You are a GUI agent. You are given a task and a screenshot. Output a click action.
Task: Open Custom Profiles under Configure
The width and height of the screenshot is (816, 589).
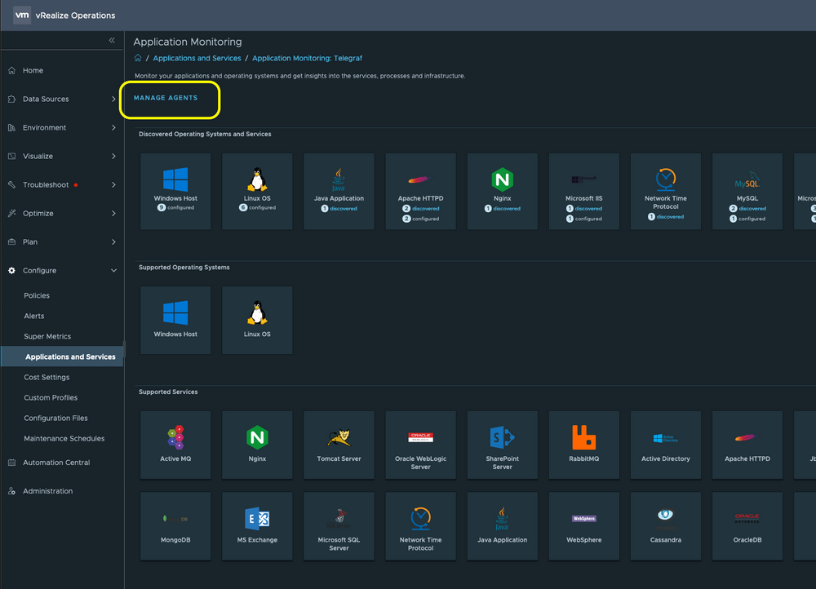[x=51, y=397]
